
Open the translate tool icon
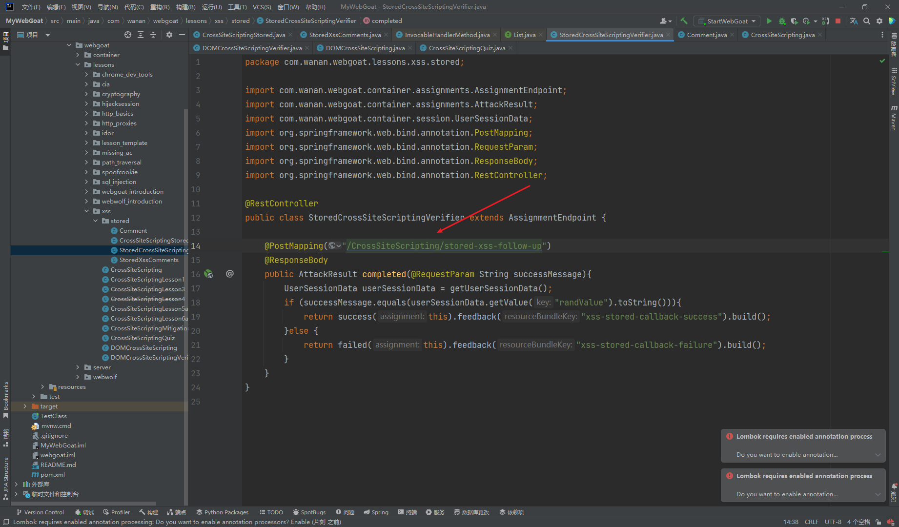pos(854,21)
